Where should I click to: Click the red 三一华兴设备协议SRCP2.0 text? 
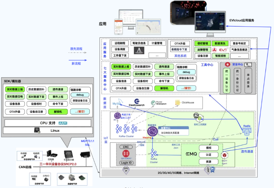tap(58, 164)
